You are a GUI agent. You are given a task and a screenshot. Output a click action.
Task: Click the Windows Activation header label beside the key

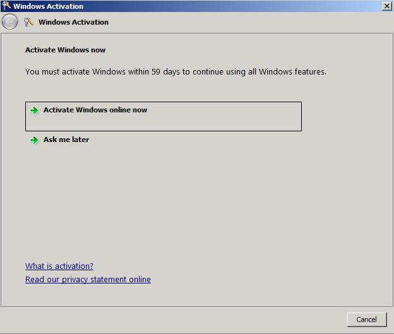[x=73, y=22]
